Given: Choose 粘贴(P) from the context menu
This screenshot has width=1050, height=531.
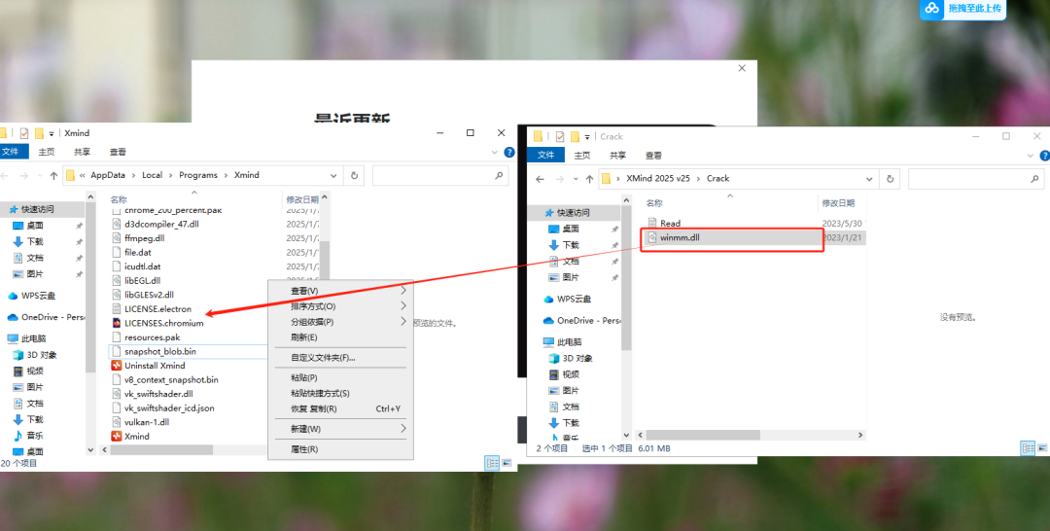Looking at the screenshot, I should (x=340, y=377).
